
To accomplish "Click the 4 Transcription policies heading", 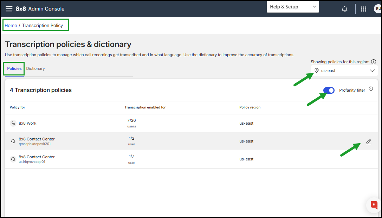I will (x=41, y=90).
